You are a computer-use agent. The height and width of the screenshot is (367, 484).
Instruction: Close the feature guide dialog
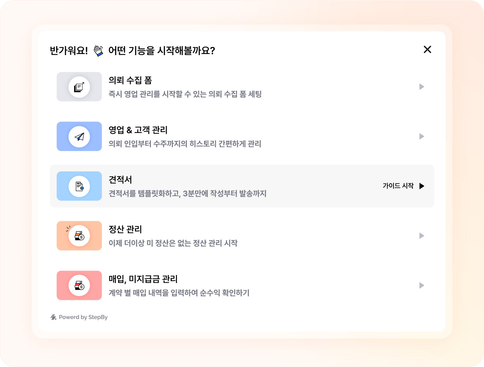pos(427,49)
